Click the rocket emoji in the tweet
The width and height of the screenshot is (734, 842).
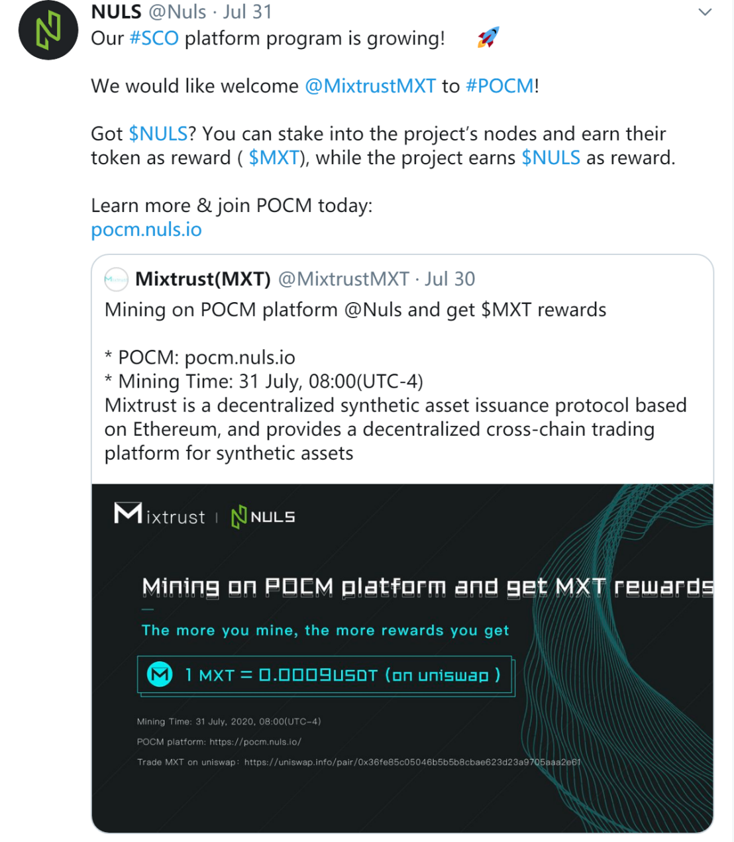tap(488, 38)
